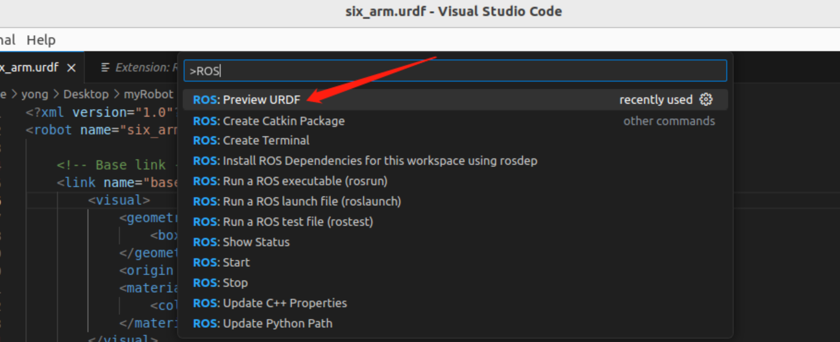Image resolution: width=840 pixels, height=342 pixels.
Task: Pick ROS: Run a ROS launch file (roslaunch)
Action: pyautogui.click(x=455, y=202)
